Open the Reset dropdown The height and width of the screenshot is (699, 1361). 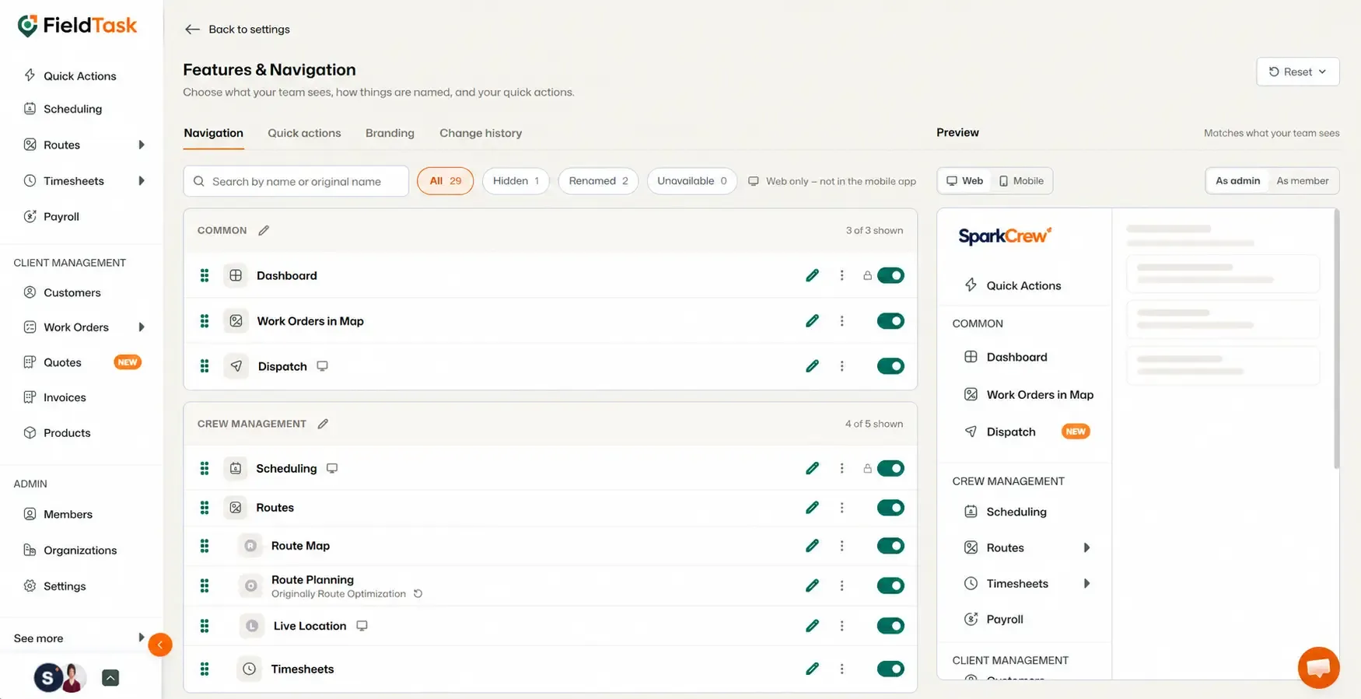pyautogui.click(x=1297, y=72)
